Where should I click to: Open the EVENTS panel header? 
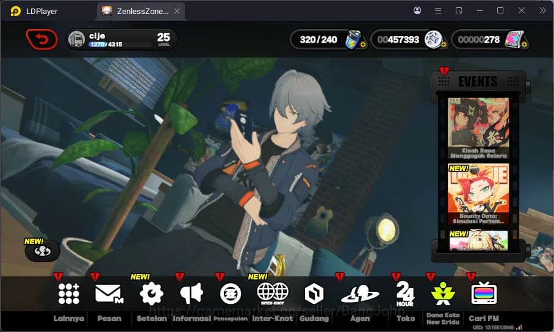tap(478, 82)
